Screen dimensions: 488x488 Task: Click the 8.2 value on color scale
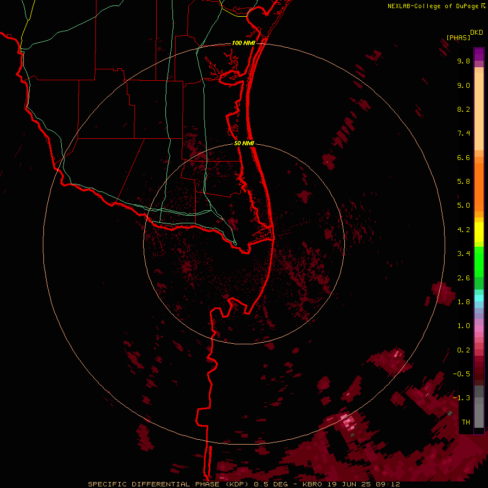464,110
